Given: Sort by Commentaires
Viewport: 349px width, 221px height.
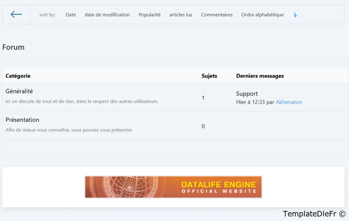Looking at the screenshot, I should tap(216, 15).
